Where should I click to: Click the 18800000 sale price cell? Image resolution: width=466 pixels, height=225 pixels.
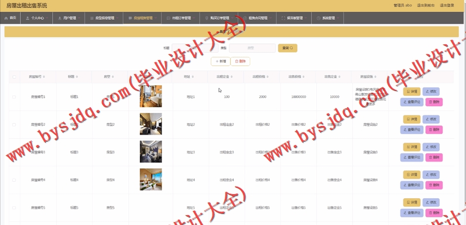(x=299, y=97)
